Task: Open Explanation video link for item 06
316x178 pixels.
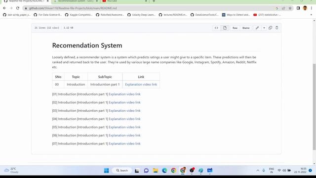Action: pyautogui.click(x=124, y=135)
